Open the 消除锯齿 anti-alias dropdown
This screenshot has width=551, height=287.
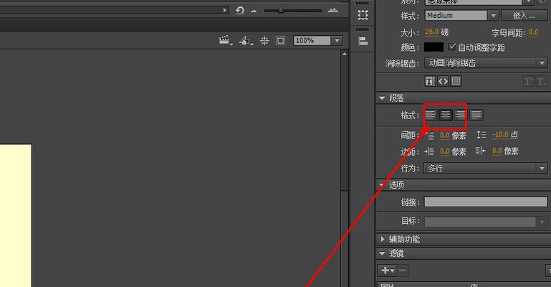(x=486, y=63)
